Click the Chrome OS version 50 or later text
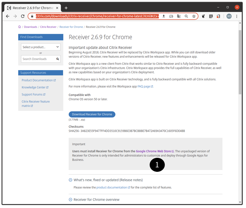Image resolution: width=246 pixels, height=208 pixels. (88, 99)
